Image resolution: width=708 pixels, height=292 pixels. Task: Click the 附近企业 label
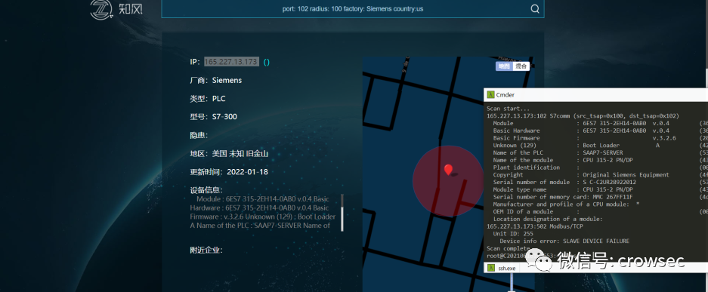pos(206,250)
